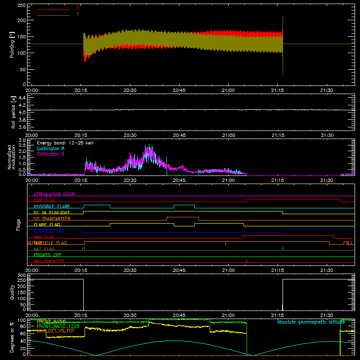360x360 pixels.
Task: Click the ATTENUATOR_STATE flag label
Action: 54,194
